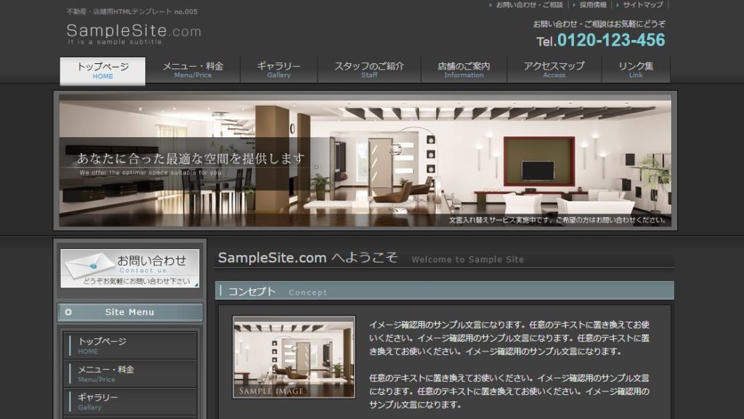This screenshot has width=744, height=419.
Task: Open the 採用情報 link in the top utility bar
Action: click(593, 5)
